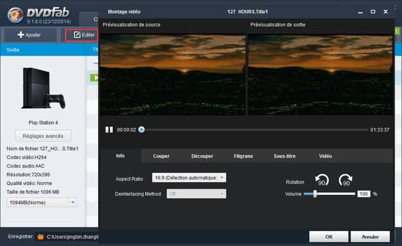
Task: Open the 1094MB(Norme) size dropdown
Action: pyautogui.click(x=42, y=203)
